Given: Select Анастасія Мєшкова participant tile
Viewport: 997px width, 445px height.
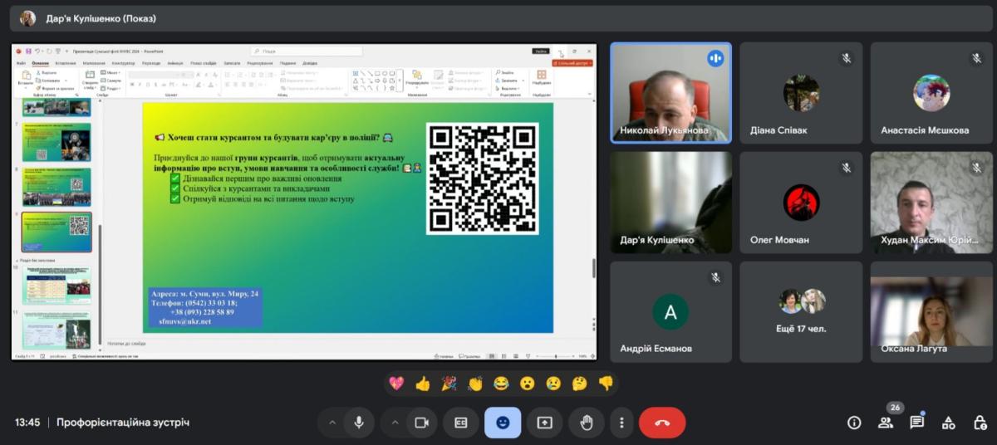Looking at the screenshot, I should 931,93.
